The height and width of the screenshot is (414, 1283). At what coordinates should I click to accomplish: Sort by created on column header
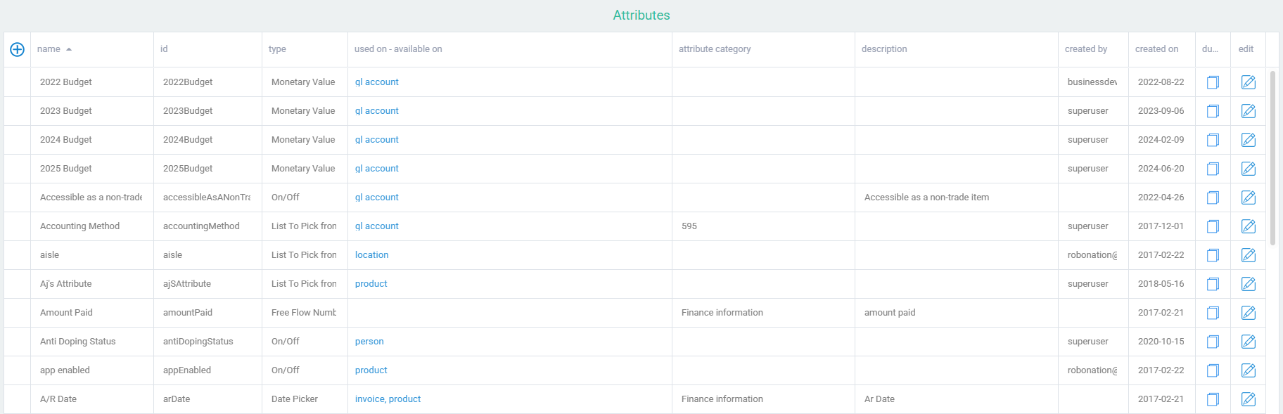pos(1156,49)
